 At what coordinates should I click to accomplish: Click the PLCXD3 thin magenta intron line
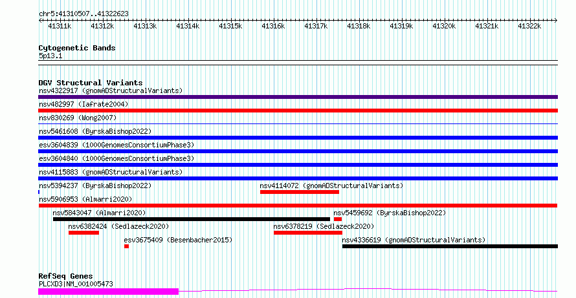368,290
